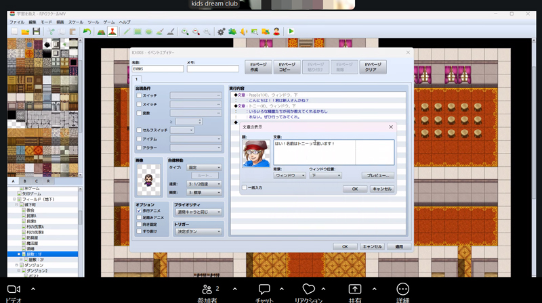Open the Database gear icon
This screenshot has height=303, width=542.
(x=221, y=32)
